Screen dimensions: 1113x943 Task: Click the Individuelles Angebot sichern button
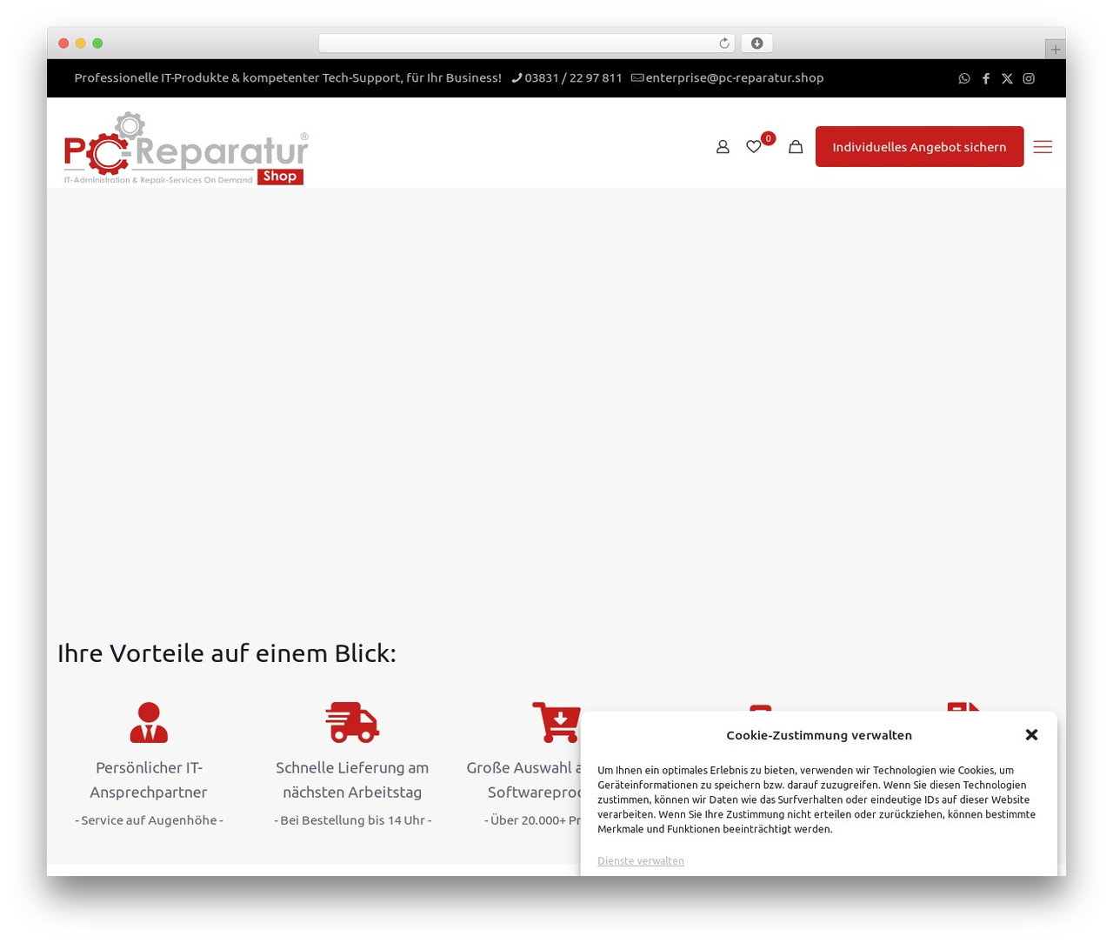pos(919,147)
